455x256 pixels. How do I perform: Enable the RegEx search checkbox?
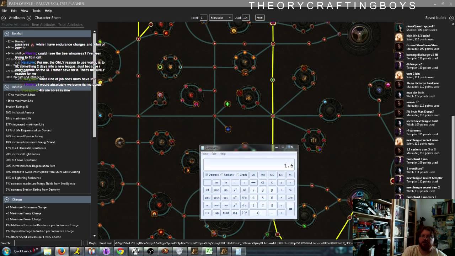(85, 243)
